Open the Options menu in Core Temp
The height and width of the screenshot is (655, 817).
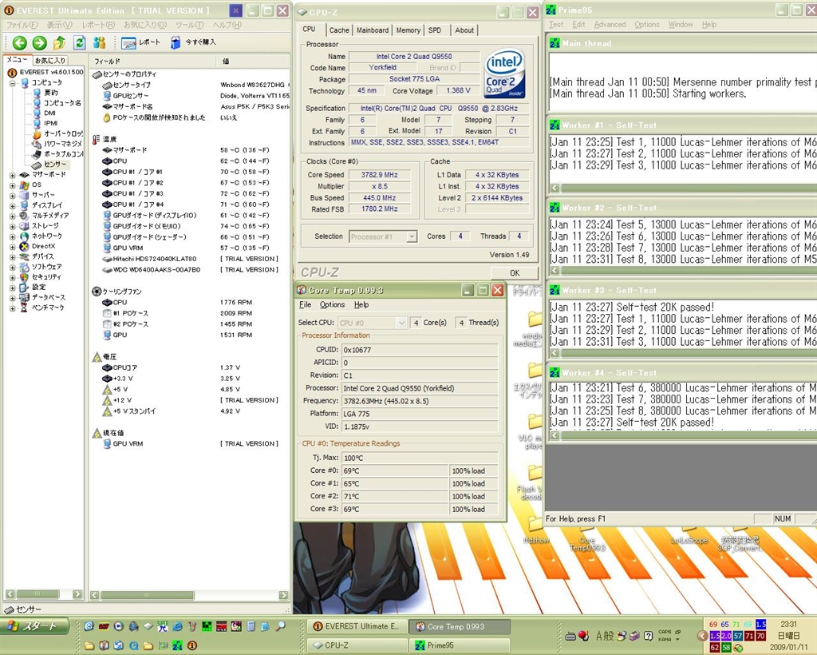tap(332, 305)
